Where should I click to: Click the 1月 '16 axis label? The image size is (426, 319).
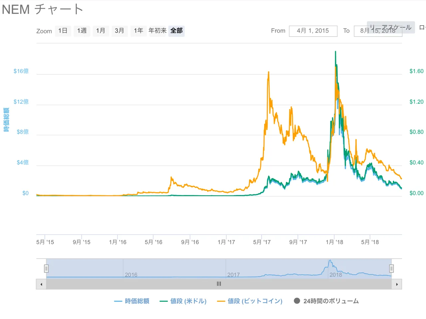click(118, 242)
